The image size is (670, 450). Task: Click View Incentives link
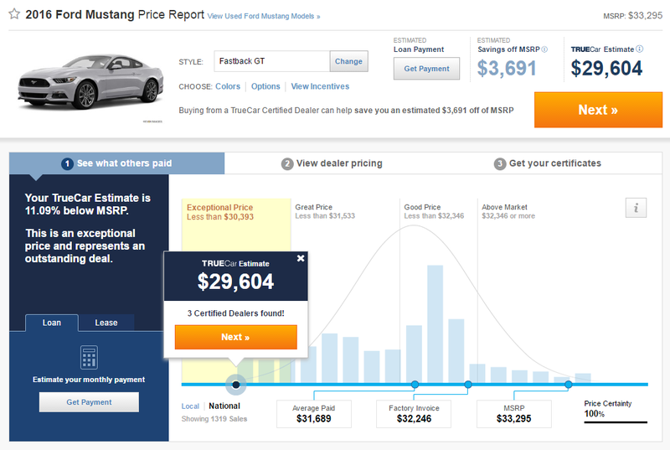coord(320,86)
